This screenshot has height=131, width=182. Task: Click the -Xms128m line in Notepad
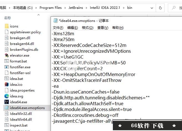tap(63, 34)
